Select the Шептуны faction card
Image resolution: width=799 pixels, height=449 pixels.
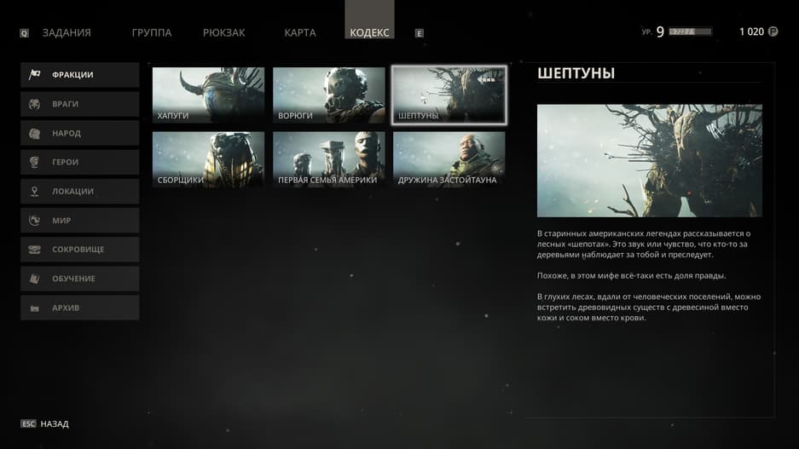pyautogui.click(x=449, y=95)
